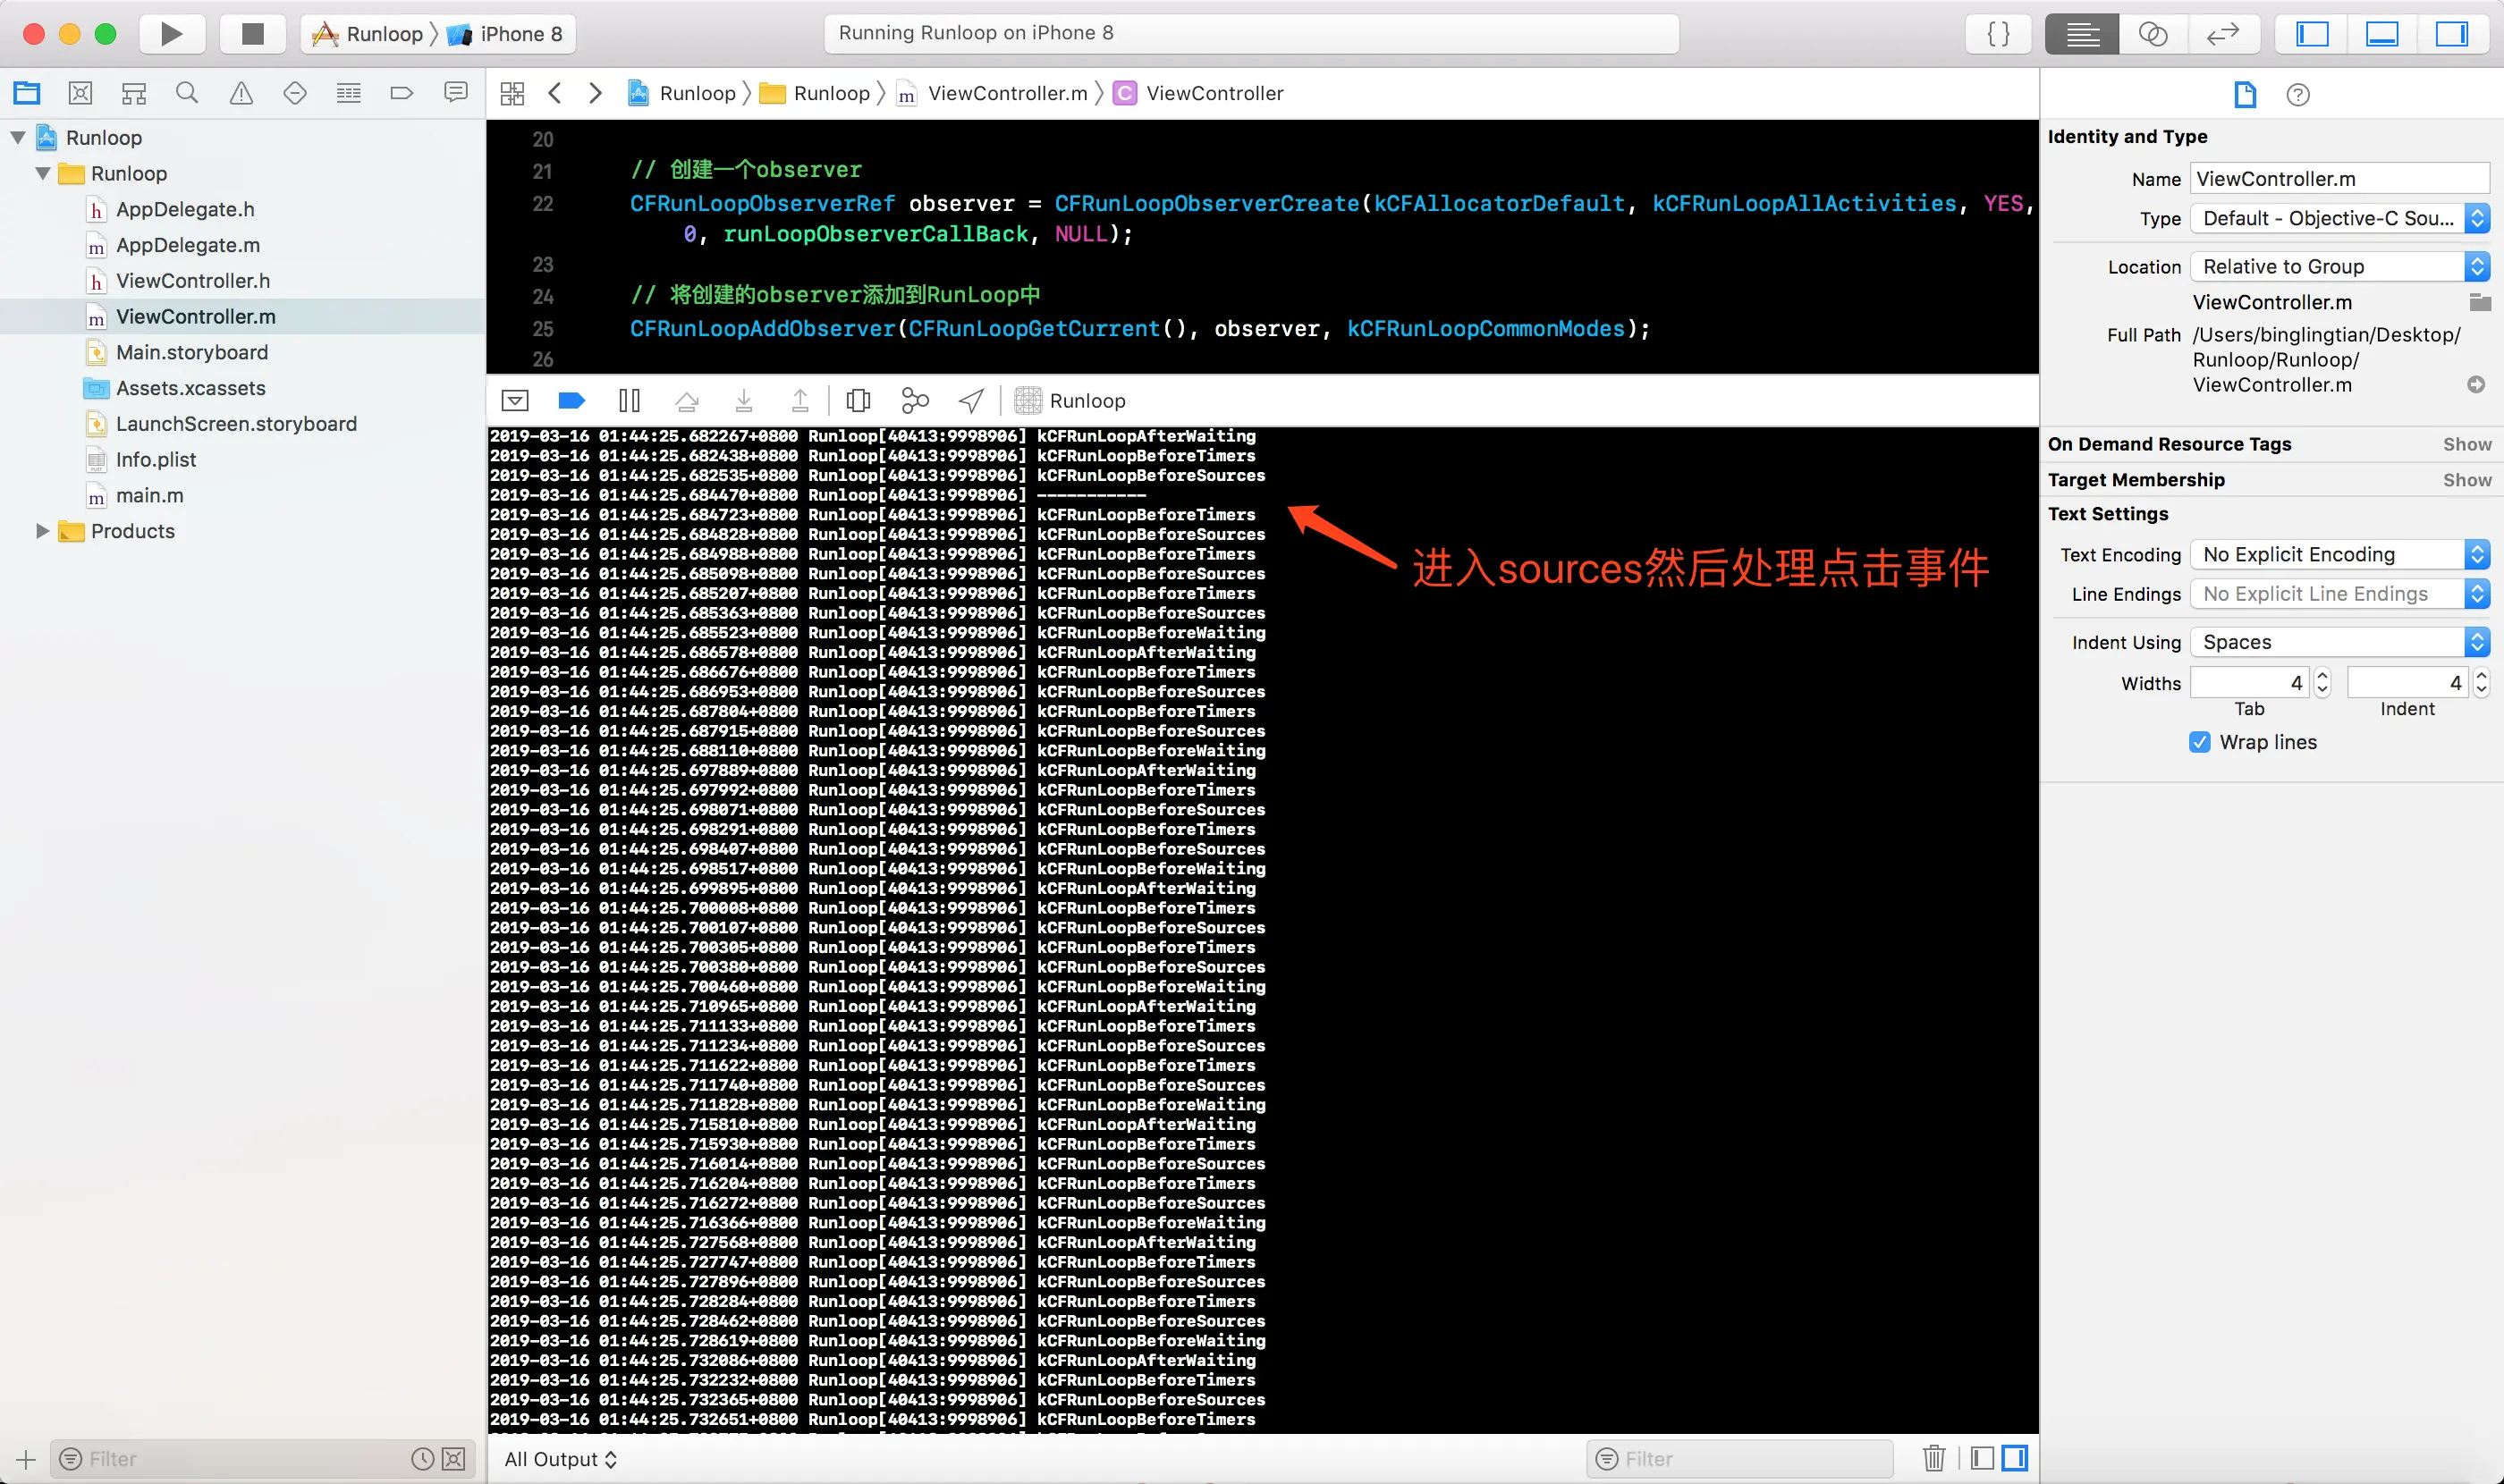Increase Tab width stepper
Viewport: 2504px width, 1484px height.
click(2323, 677)
